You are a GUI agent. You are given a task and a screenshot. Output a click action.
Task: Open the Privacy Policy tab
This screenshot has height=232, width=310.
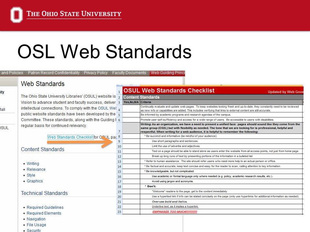click(x=96, y=73)
